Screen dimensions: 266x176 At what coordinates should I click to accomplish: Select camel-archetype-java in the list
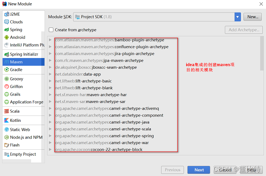(102, 122)
